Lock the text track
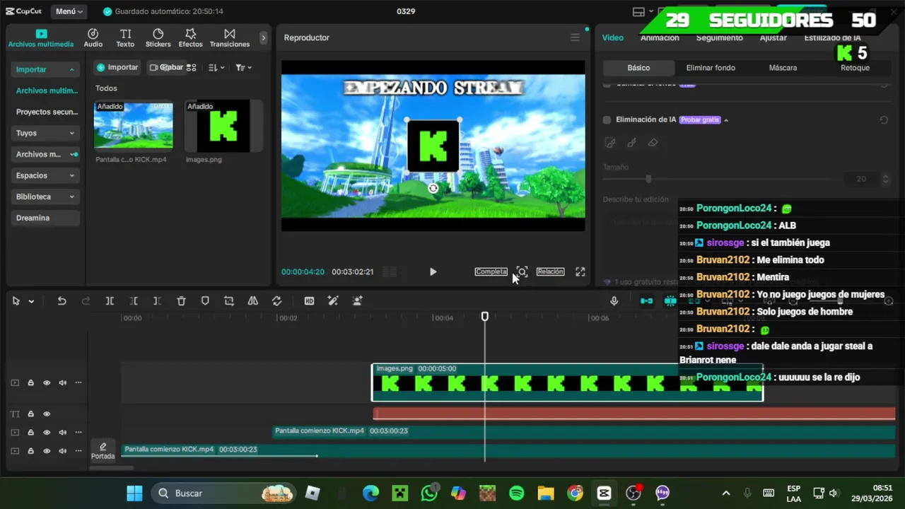The width and height of the screenshot is (905, 509). 30,414
